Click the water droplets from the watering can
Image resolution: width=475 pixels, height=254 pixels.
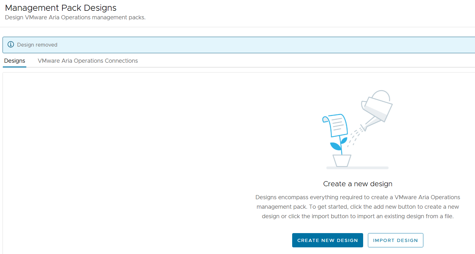(x=354, y=136)
